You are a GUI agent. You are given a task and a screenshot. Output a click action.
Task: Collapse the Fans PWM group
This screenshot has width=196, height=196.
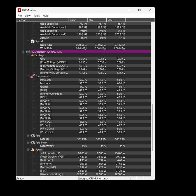28,143
